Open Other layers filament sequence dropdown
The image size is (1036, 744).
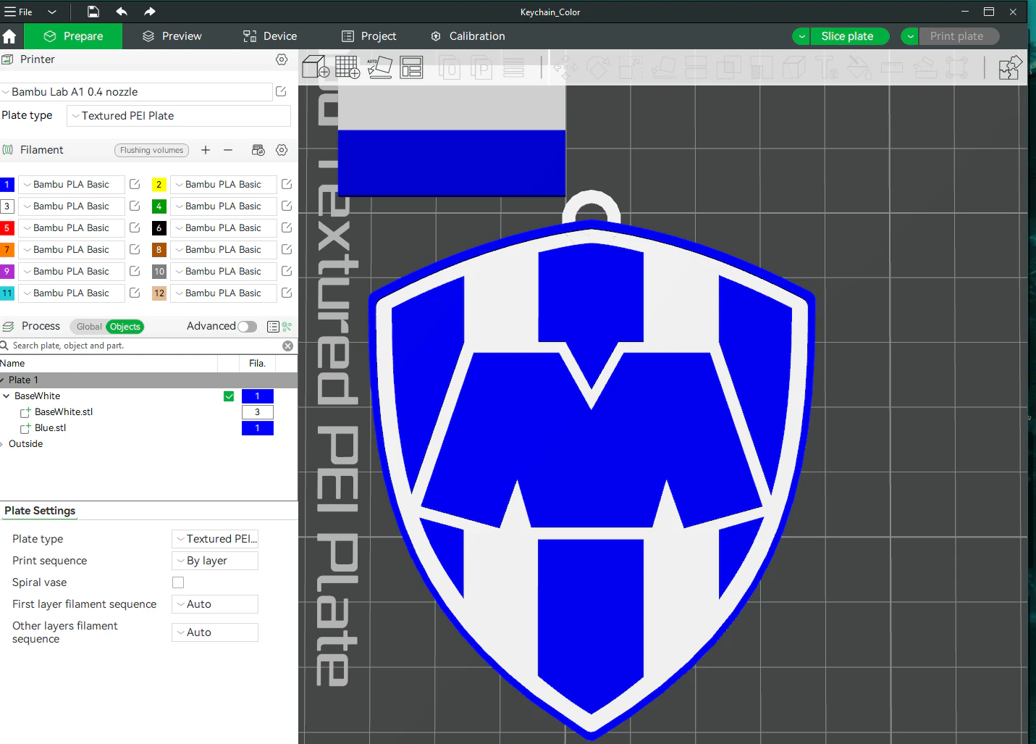pyautogui.click(x=215, y=632)
